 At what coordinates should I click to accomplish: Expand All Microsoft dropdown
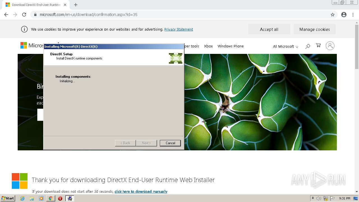[x=286, y=46]
